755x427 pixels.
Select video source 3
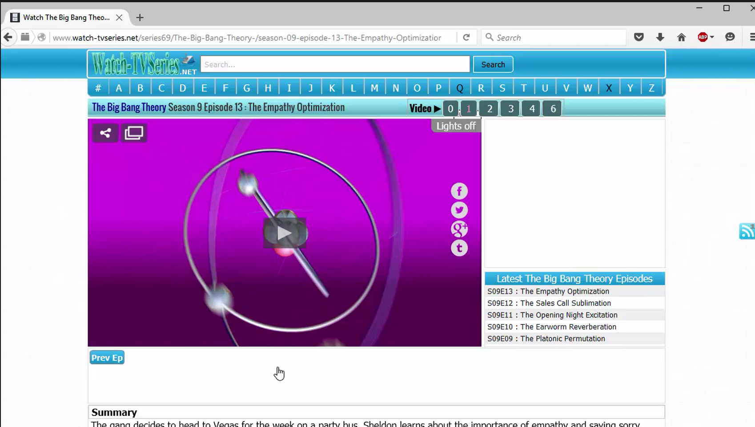(x=511, y=109)
